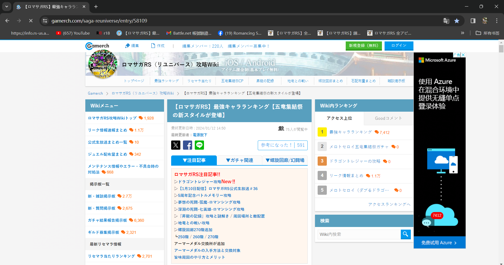Open Chrome side panel icon
The width and height of the screenshot is (504, 265).
coord(473,21)
